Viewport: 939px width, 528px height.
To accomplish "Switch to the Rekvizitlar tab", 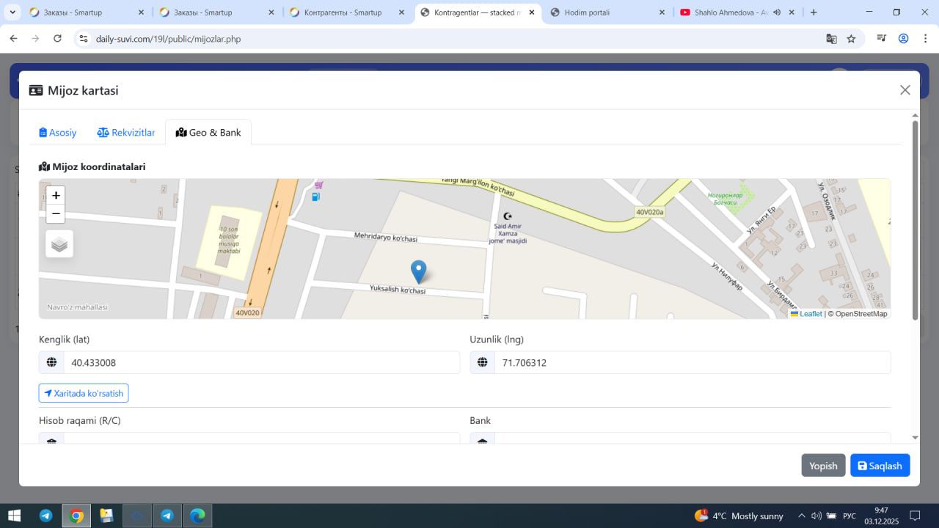I will point(126,133).
